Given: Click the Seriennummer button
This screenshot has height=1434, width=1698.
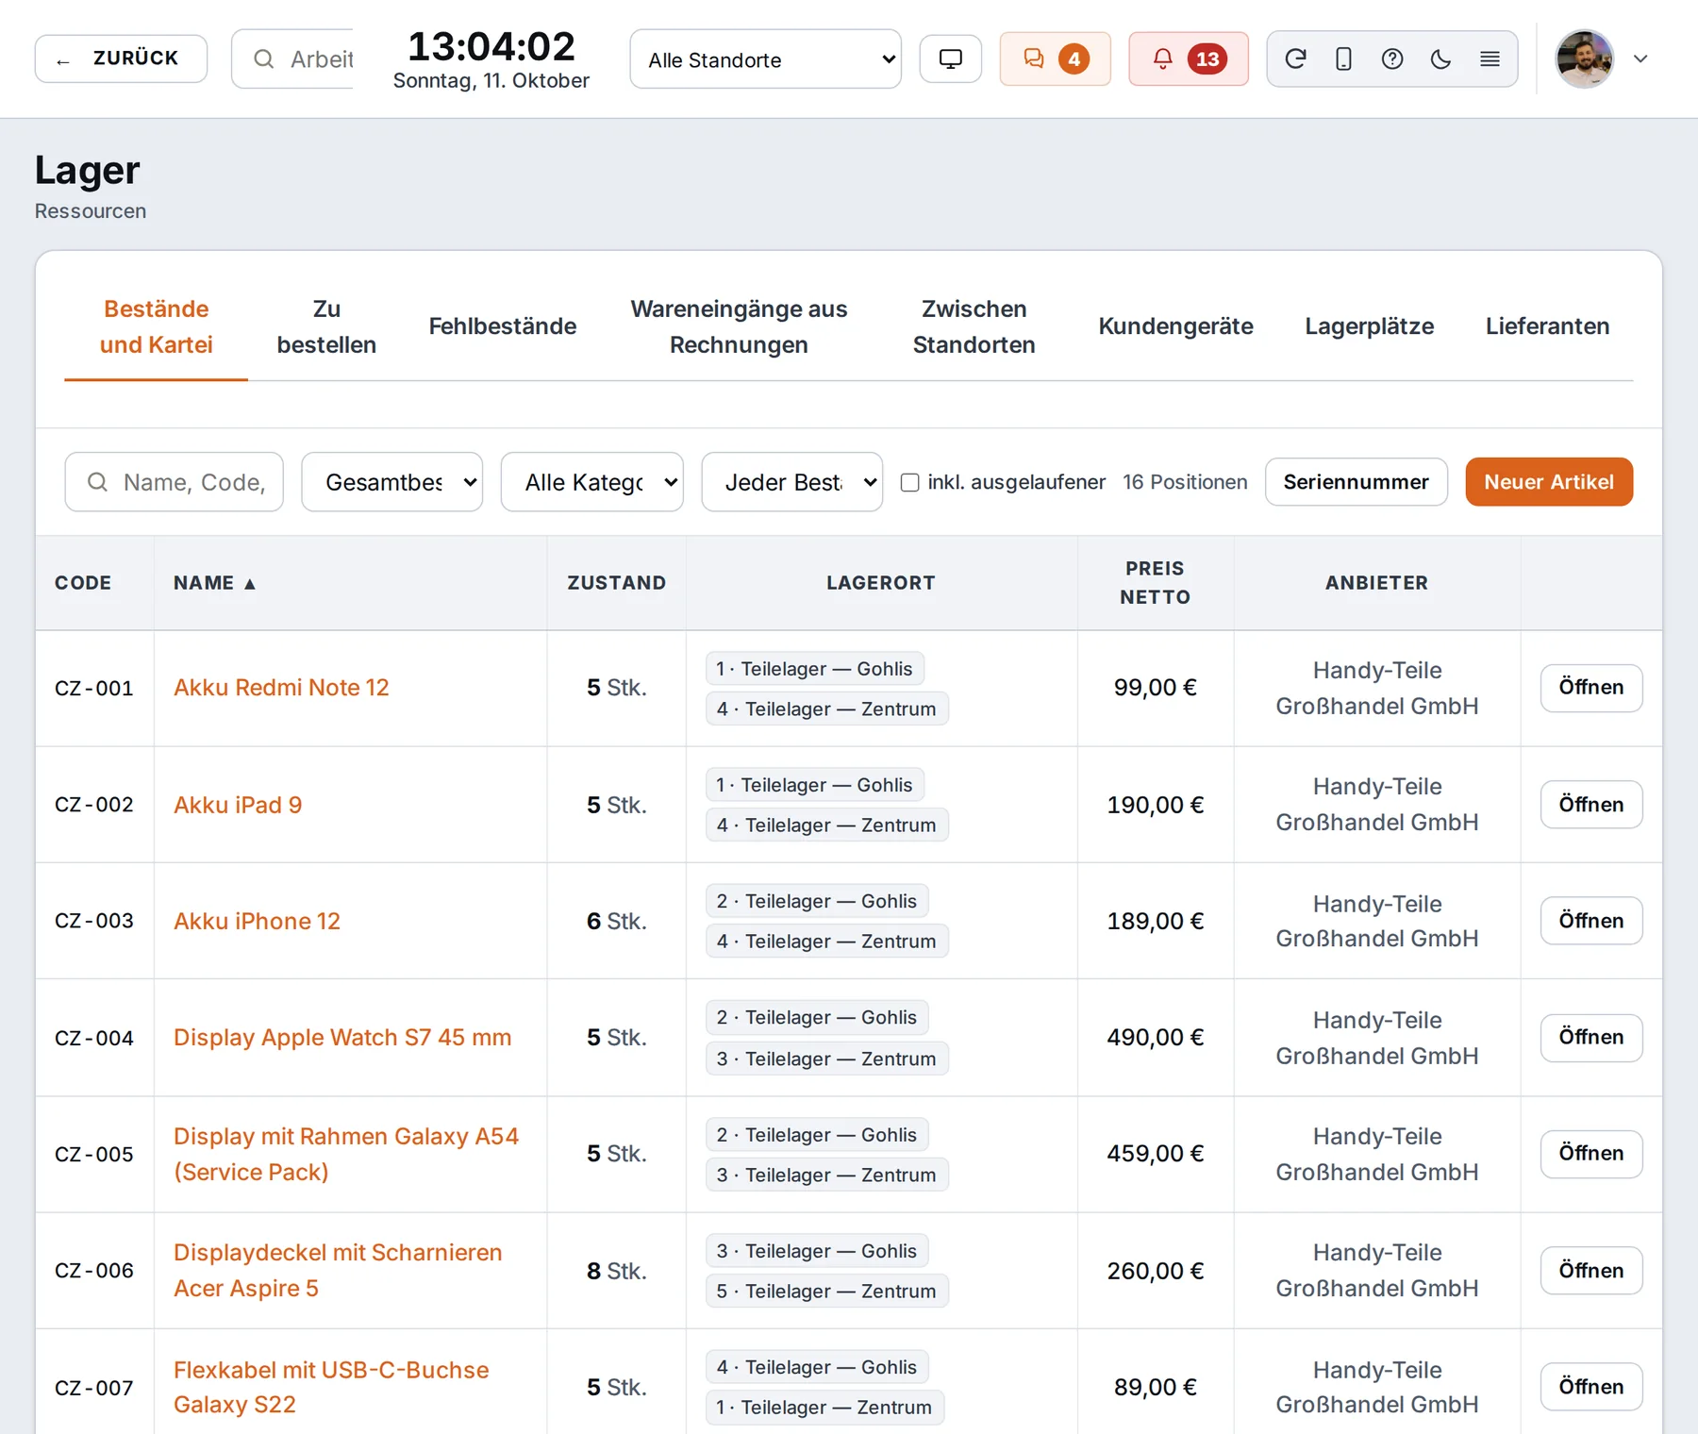Looking at the screenshot, I should 1356,482.
